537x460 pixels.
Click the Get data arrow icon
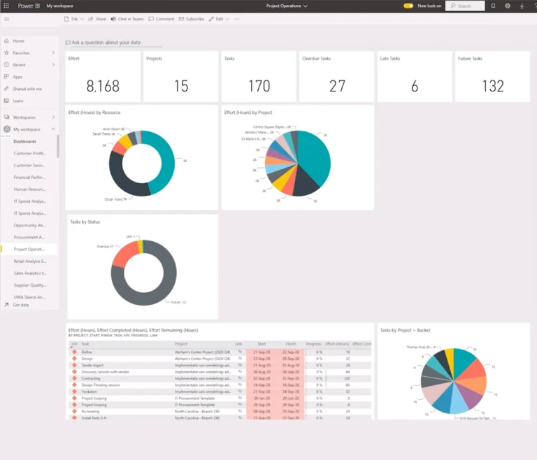pyautogui.click(x=6, y=305)
